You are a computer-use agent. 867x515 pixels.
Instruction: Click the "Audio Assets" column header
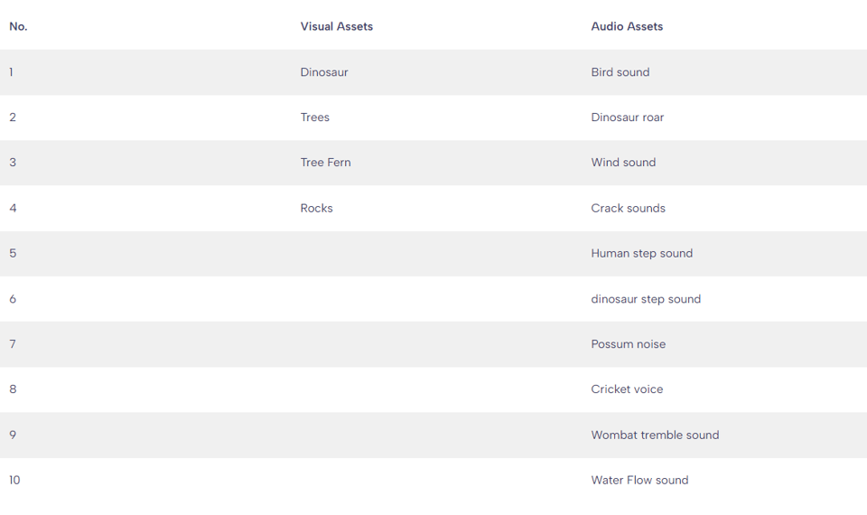point(627,27)
